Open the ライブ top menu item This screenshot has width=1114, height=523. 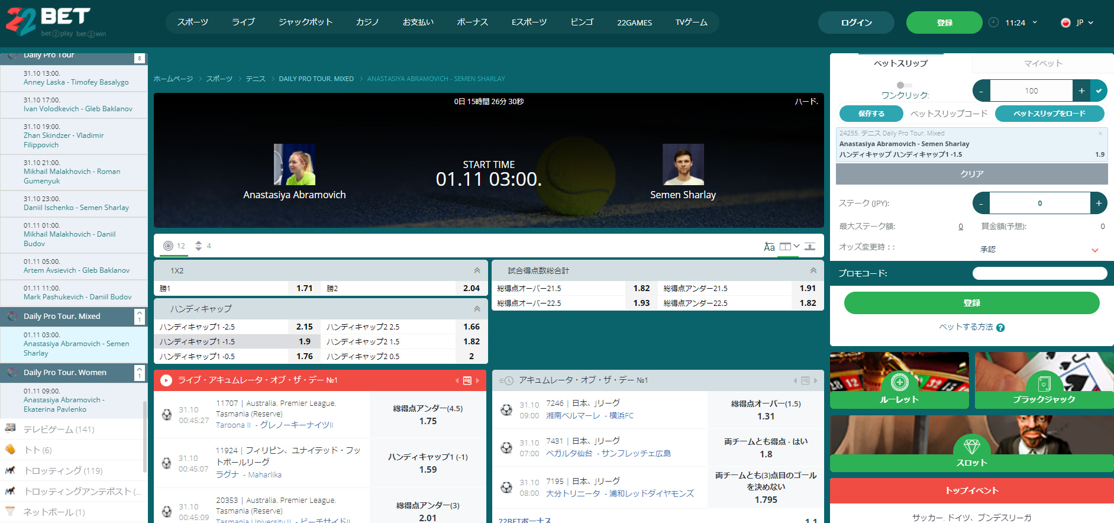pos(243,22)
